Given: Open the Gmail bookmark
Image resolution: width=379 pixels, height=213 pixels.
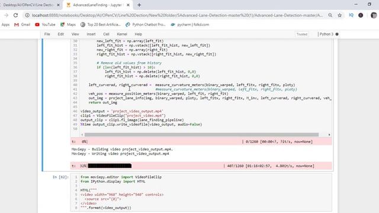Looking at the screenshot, I should tap(23, 25).
